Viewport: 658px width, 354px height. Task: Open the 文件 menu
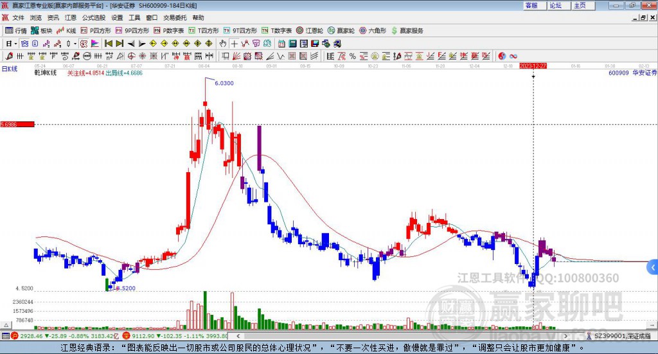click(18, 17)
